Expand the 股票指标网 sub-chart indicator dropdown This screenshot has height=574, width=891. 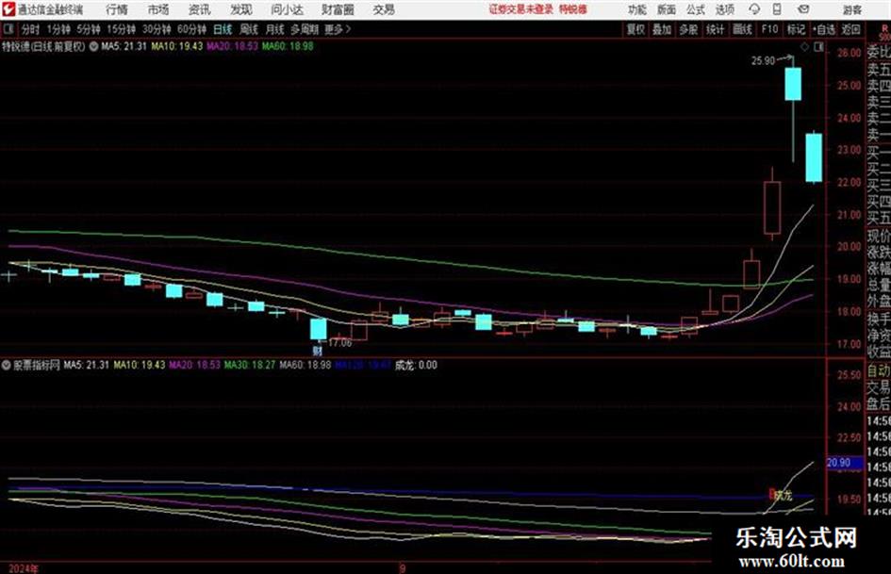7,366
